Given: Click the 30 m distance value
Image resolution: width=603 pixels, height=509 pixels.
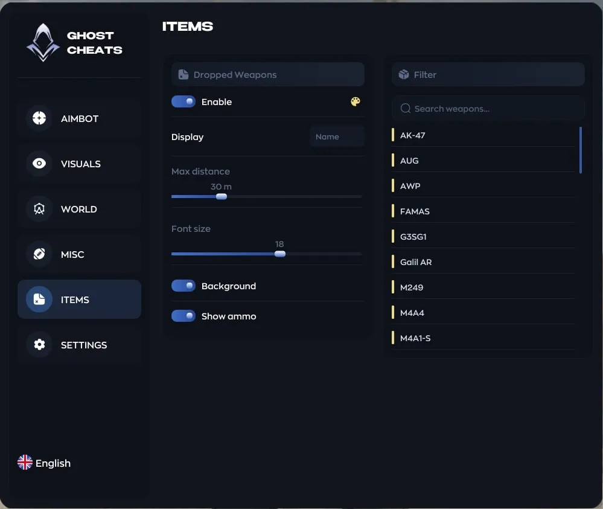Looking at the screenshot, I should pyautogui.click(x=221, y=187).
